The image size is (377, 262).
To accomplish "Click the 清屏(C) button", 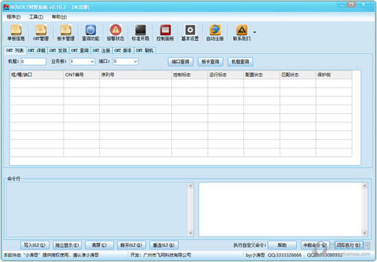I will [x=99, y=245].
